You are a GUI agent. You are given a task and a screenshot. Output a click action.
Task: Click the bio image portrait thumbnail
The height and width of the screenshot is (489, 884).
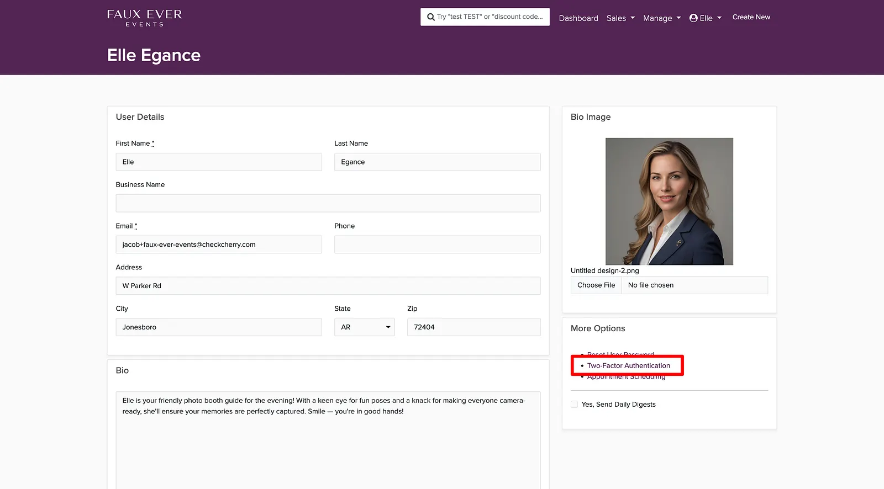point(669,201)
